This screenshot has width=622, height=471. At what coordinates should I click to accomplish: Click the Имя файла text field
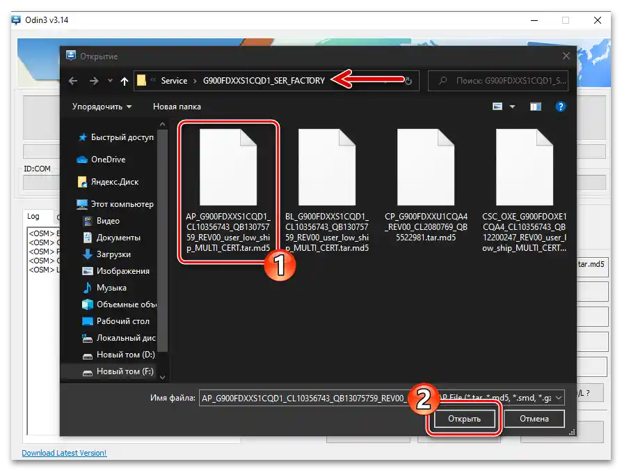point(305,398)
